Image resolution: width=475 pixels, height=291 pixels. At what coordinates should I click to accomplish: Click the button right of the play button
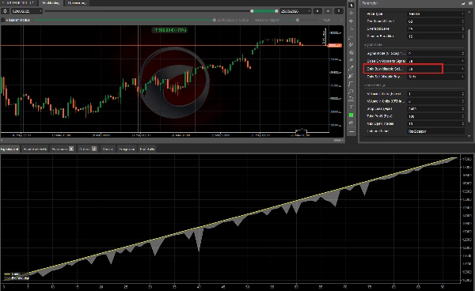[328, 11]
